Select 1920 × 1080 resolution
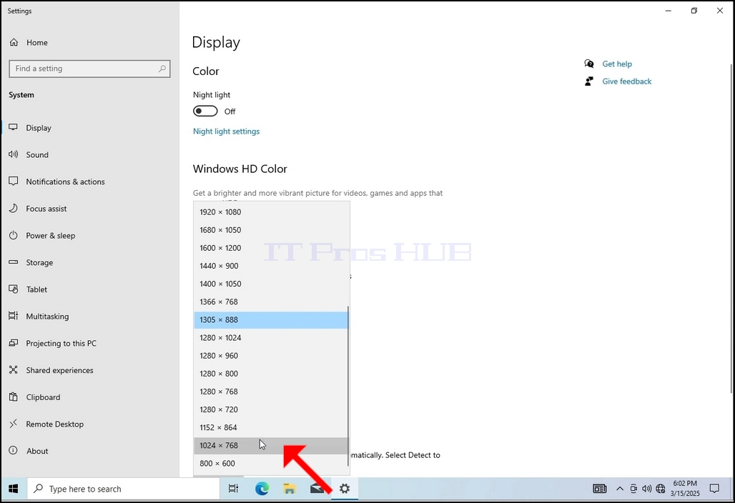The image size is (735, 503). tap(272, 212)
